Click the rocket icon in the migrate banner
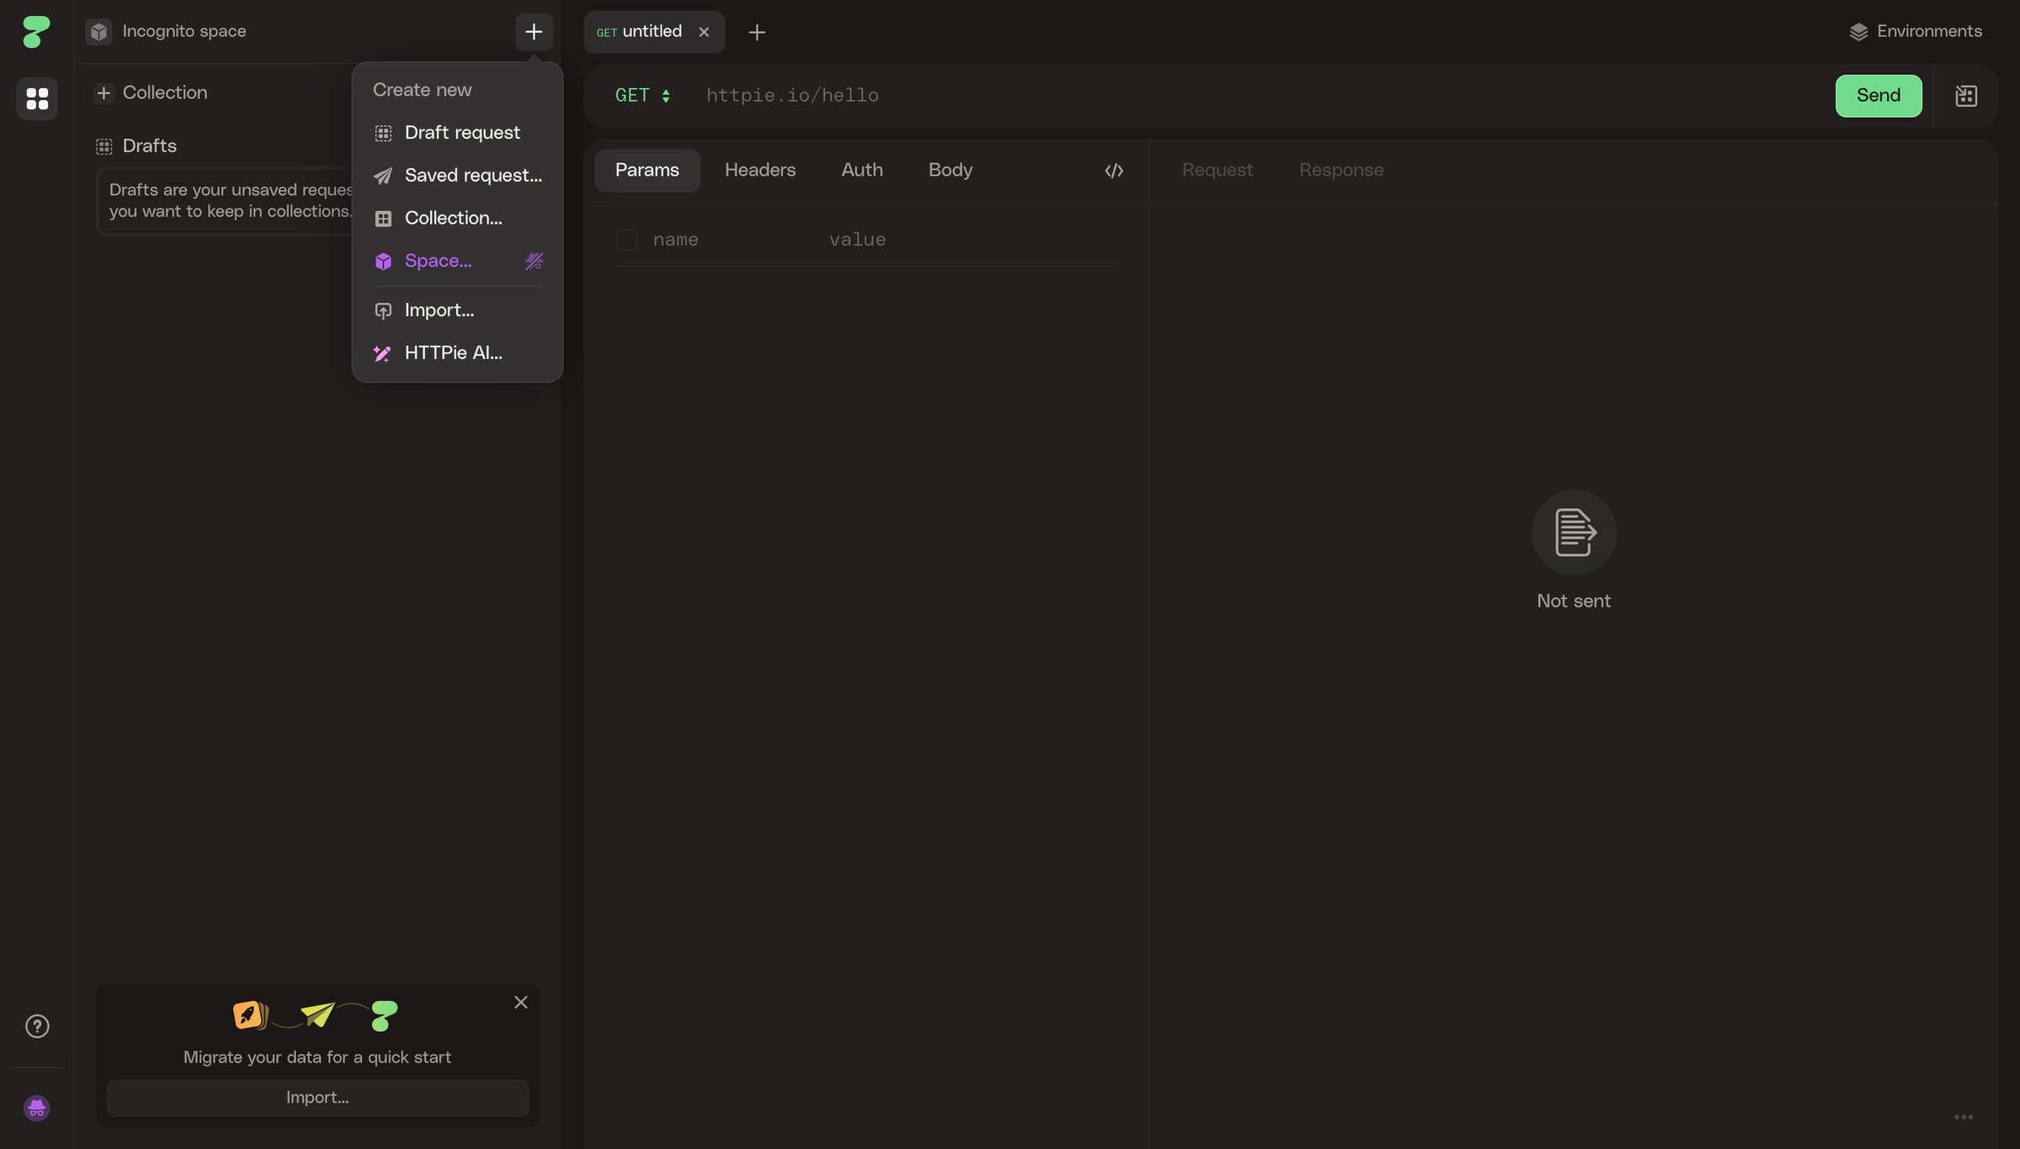 [x=250, y=1015]
